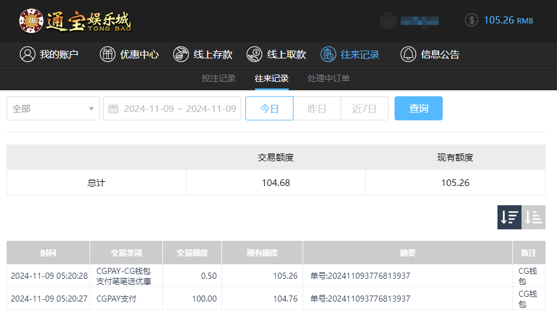Select the 往来记录 main menu item
Image resolution: width=557 pixels, height=310 pixels.
350,54
